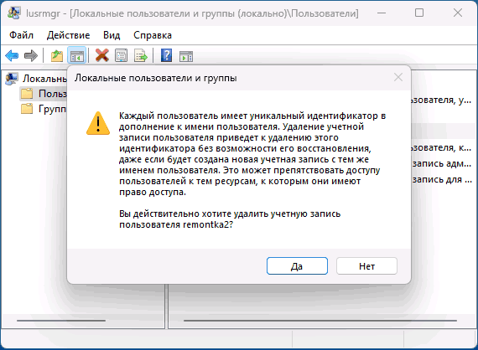Click the Back arrow toolbar icon
The height and width of the screenshot is (350, 478).
pos(12,56)
